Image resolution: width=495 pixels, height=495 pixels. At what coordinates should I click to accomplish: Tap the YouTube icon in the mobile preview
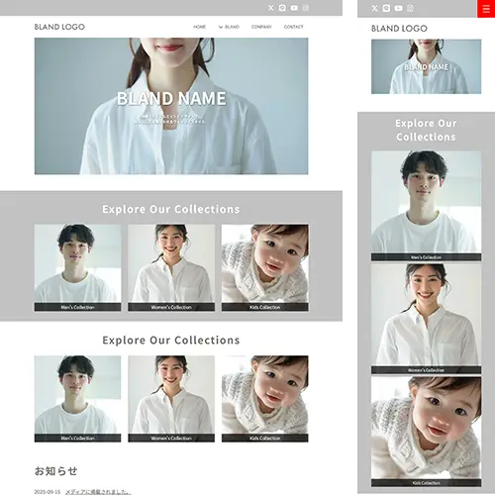click(398, 8)
